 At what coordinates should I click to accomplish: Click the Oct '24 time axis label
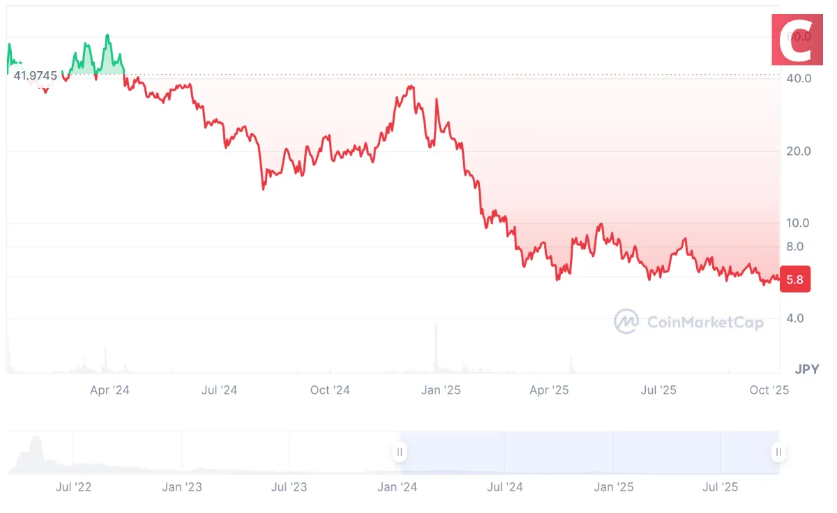pyautogui.click(x=330, y=390)
